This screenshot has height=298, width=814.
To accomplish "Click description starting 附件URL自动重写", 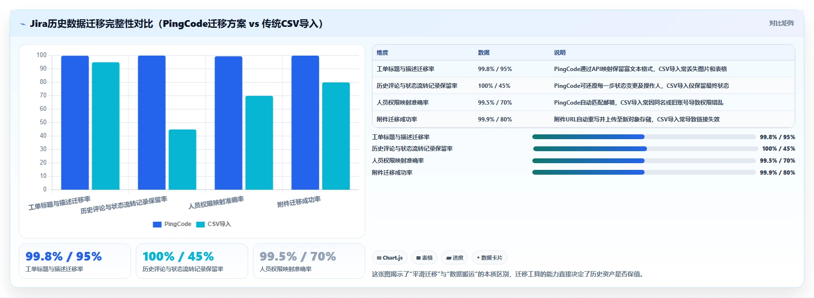I will point(637,119).
